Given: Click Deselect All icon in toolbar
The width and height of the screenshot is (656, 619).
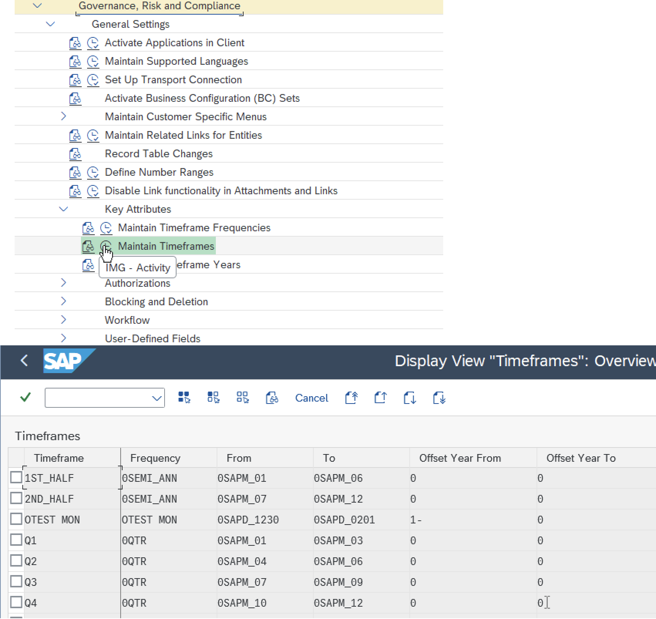Looking at the screenshot, I should 242,397.
